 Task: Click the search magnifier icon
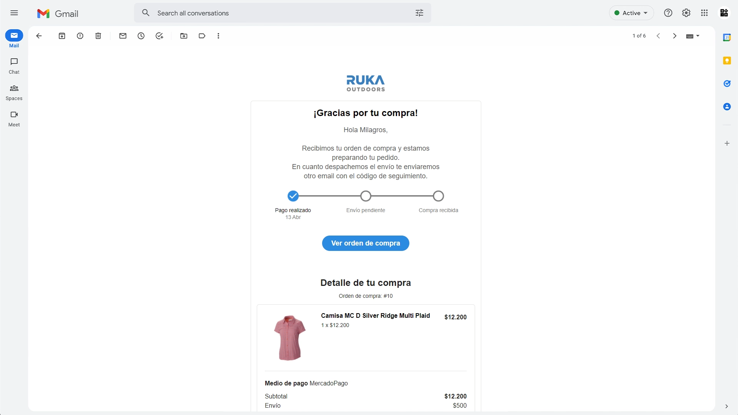[146, 13]
